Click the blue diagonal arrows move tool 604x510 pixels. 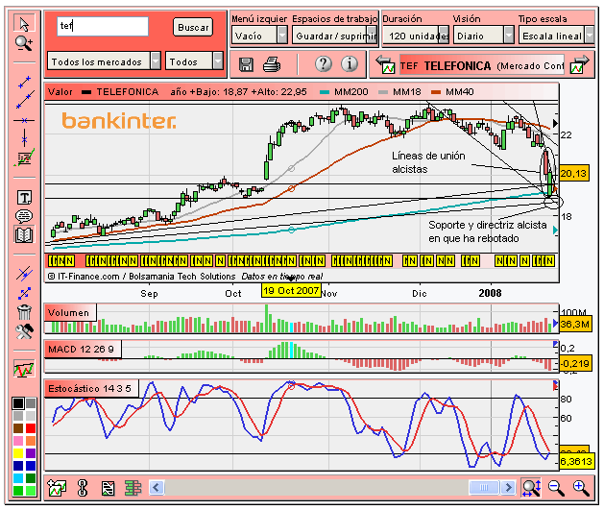pyautogui.click(x=24, y=294)
